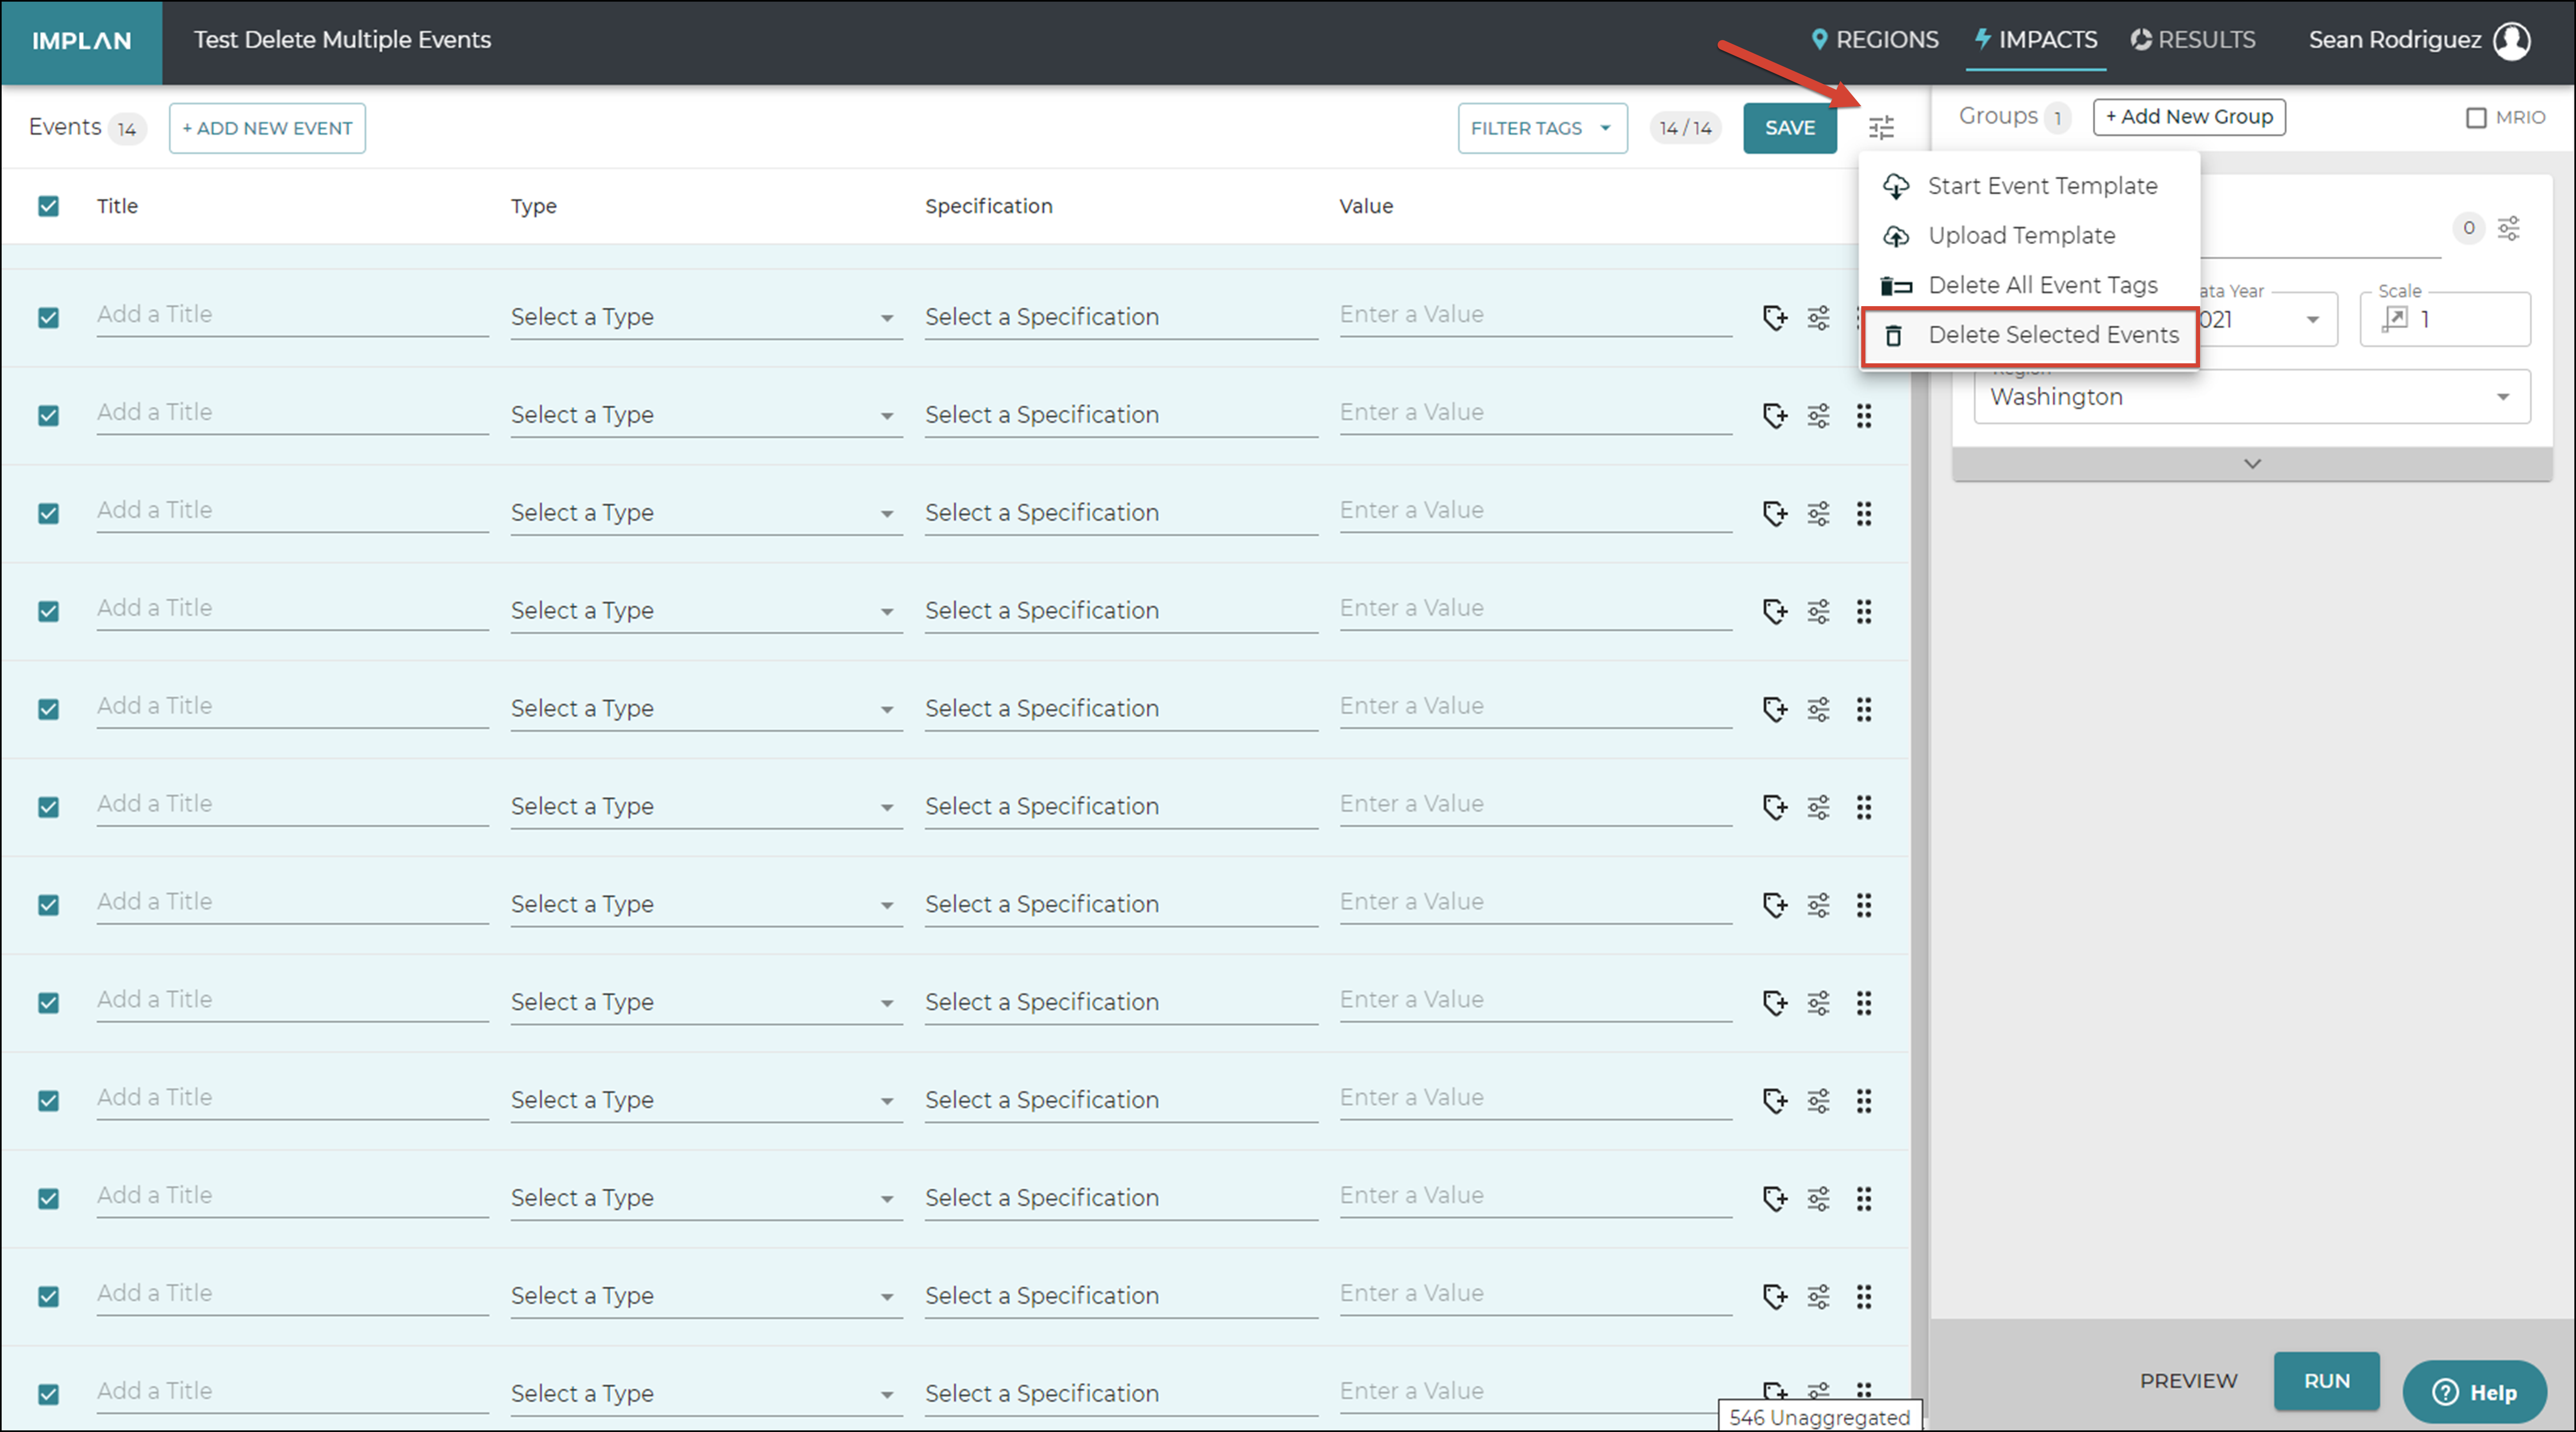The image size is (2576, 1432).
Task: Open advanced sliders icon on the eighth event row
Action: click(1819, 1003)
